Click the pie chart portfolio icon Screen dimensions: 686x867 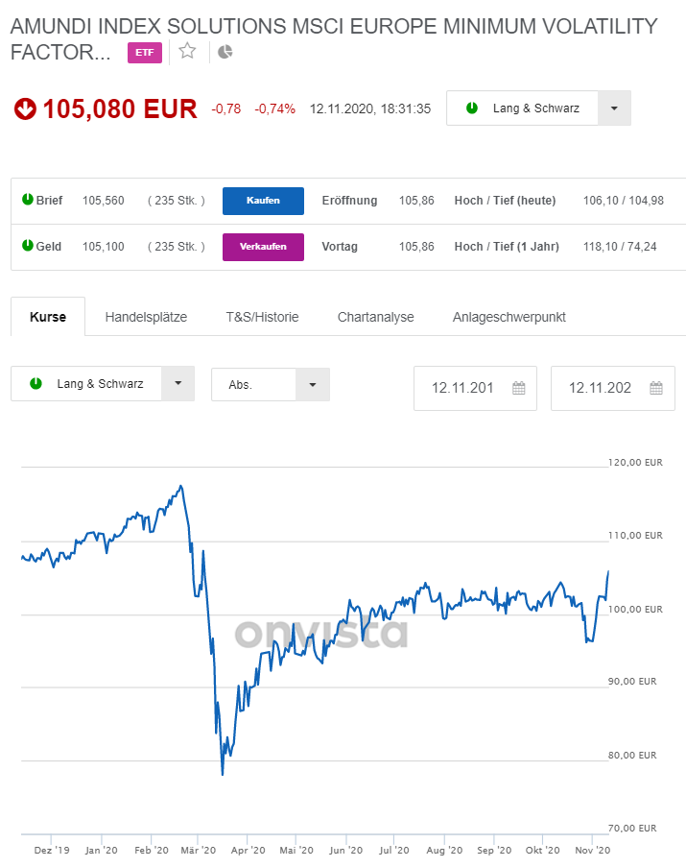pos(225,52)
